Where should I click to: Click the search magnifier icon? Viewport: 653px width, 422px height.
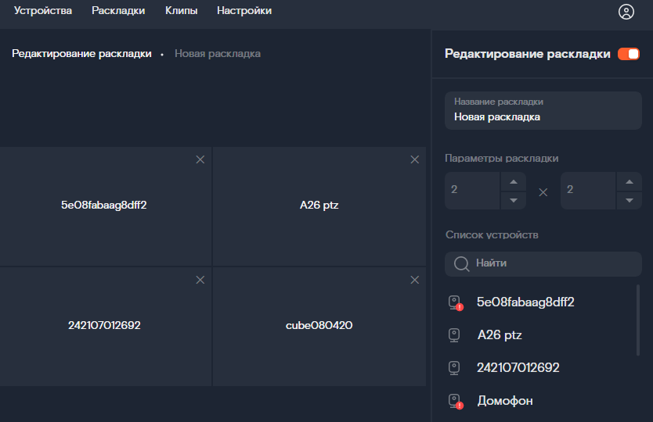point(461,263)
